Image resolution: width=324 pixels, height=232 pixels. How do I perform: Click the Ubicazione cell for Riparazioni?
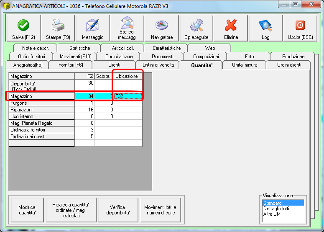128,110
